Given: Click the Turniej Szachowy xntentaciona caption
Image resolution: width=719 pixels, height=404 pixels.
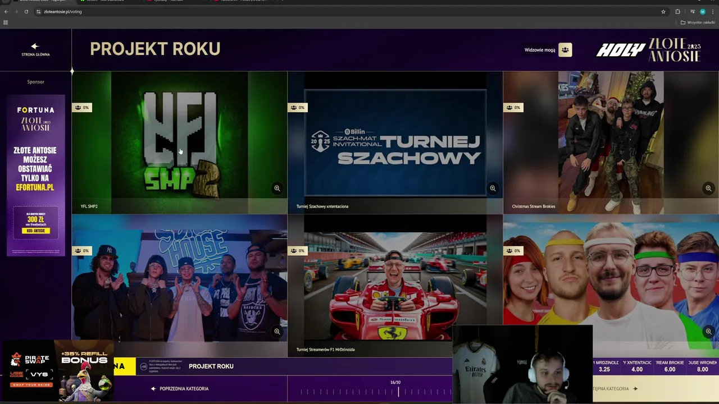Looking at the screenshot, I should (322, 206).
